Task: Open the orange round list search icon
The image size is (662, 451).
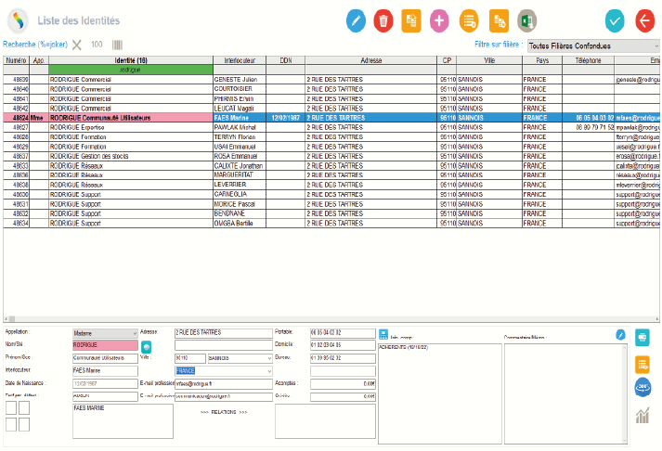Action: (469, 20)
